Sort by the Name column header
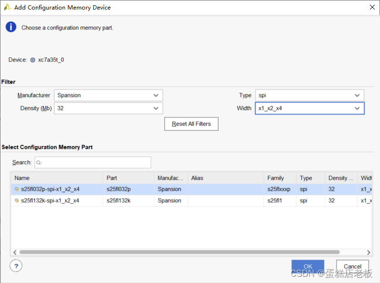Viewport: 380px width, 283px height. [x=57, y=178]
